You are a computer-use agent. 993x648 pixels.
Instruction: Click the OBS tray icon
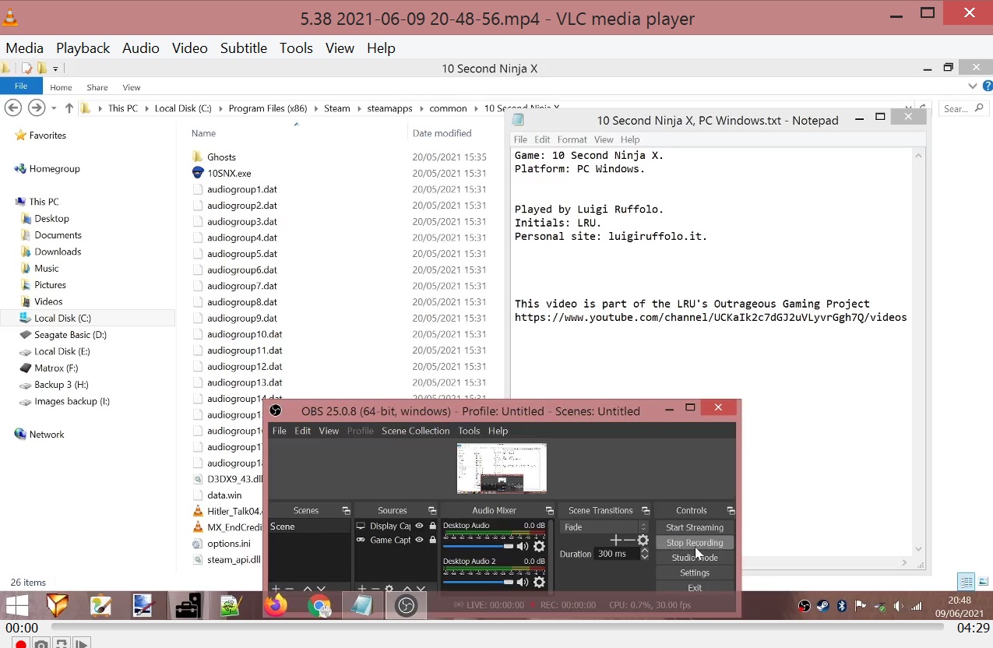tap(805, 606)
